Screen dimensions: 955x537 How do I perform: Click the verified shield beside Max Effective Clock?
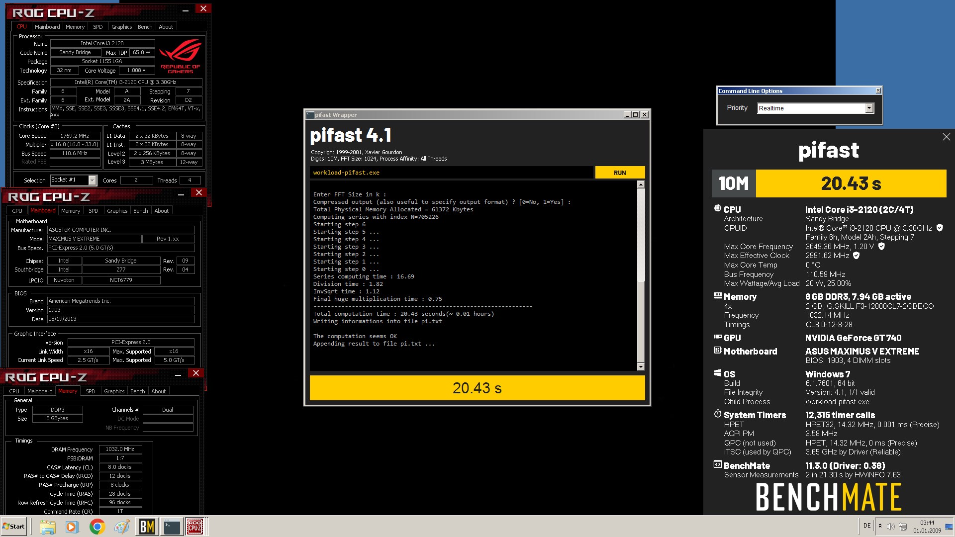(x=857, y=255)
